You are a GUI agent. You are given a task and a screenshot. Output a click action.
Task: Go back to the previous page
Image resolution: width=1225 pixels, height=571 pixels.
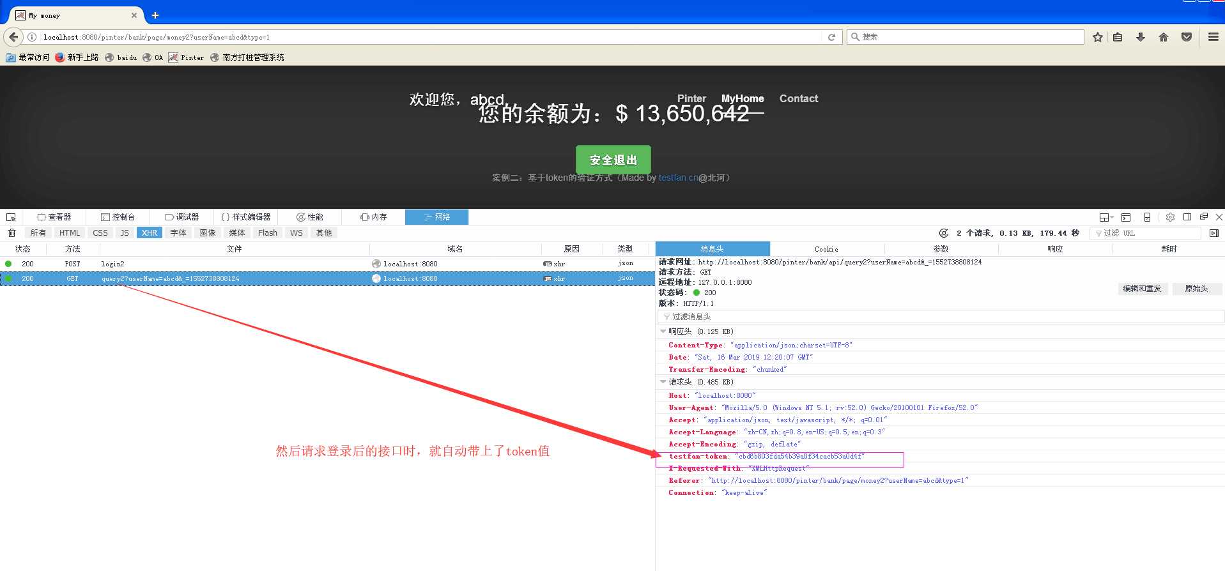click(x=13, y=37)
